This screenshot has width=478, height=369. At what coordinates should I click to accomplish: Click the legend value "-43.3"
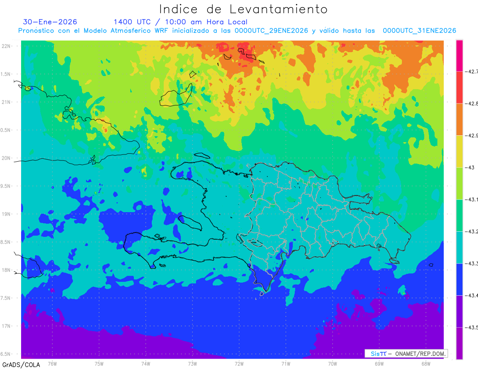click(x=472, y=263)
